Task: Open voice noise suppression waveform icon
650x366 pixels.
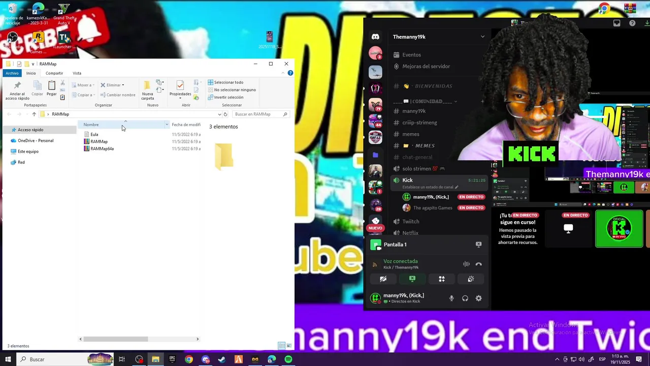Action: 466,264
